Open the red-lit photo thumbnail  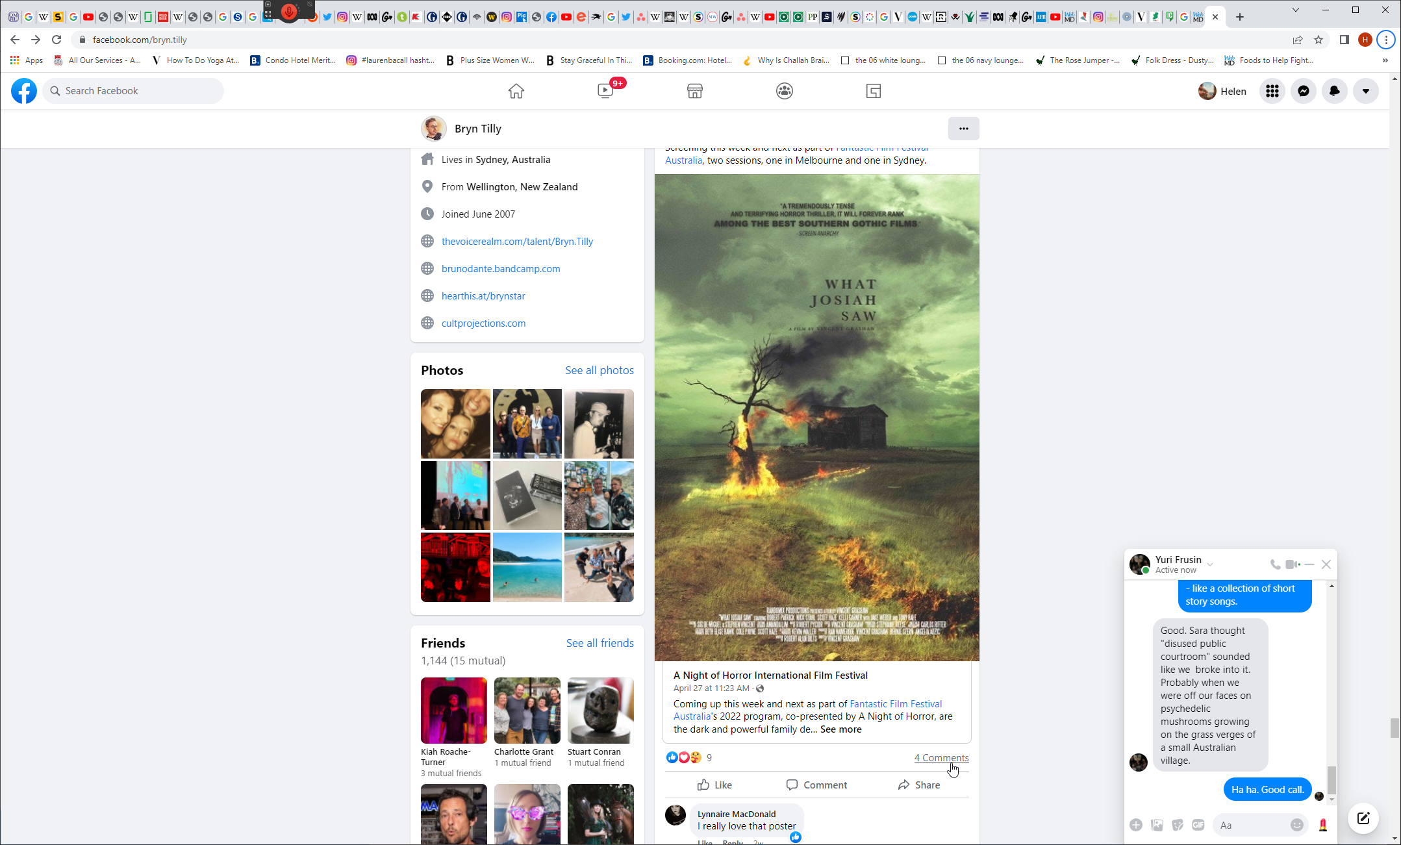[455, 567]
